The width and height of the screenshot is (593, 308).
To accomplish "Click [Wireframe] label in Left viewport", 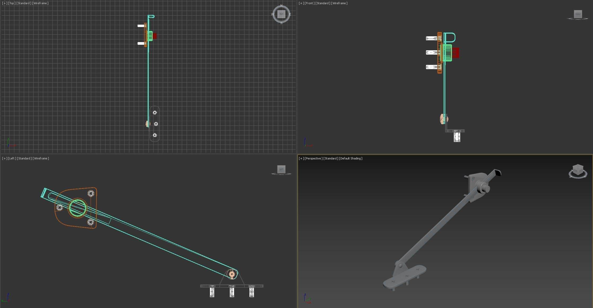I will pyautogui.click(x=41, y=158).
